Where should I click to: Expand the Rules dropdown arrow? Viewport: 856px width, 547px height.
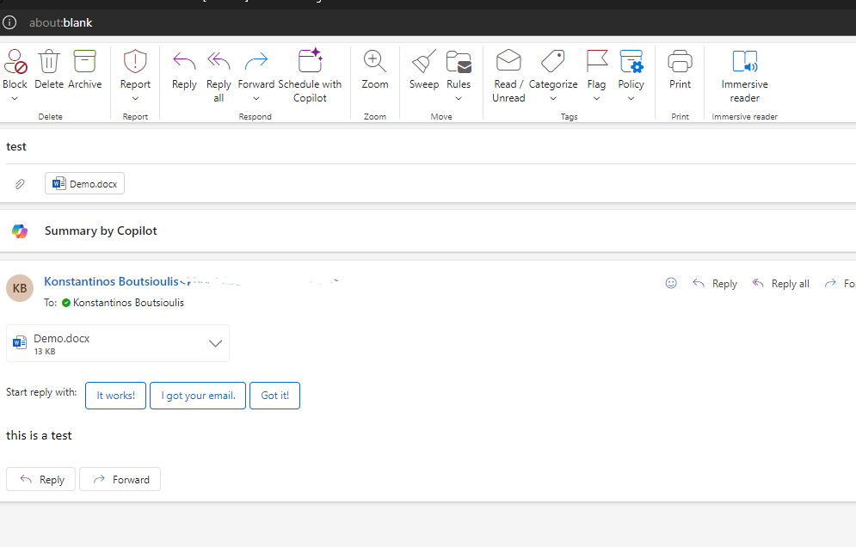(x=459, y=99)
